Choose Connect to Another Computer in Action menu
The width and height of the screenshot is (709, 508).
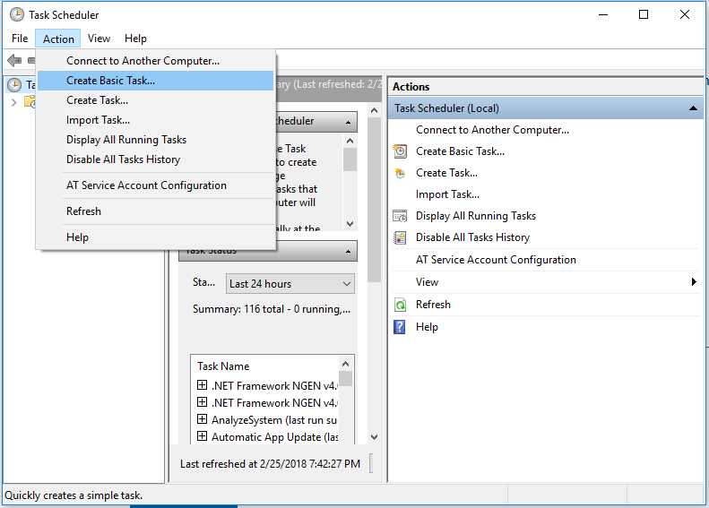tap(156, 61)
